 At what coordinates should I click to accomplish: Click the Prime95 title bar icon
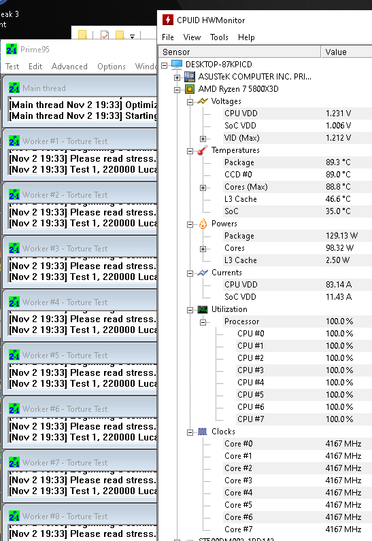coord(12,50)
